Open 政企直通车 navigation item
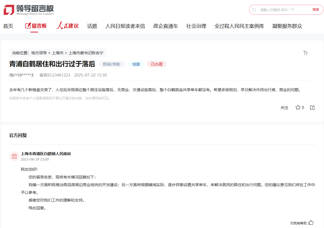 166,26
